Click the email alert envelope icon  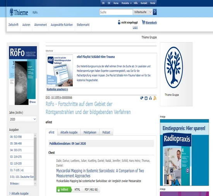pos(146,98)
